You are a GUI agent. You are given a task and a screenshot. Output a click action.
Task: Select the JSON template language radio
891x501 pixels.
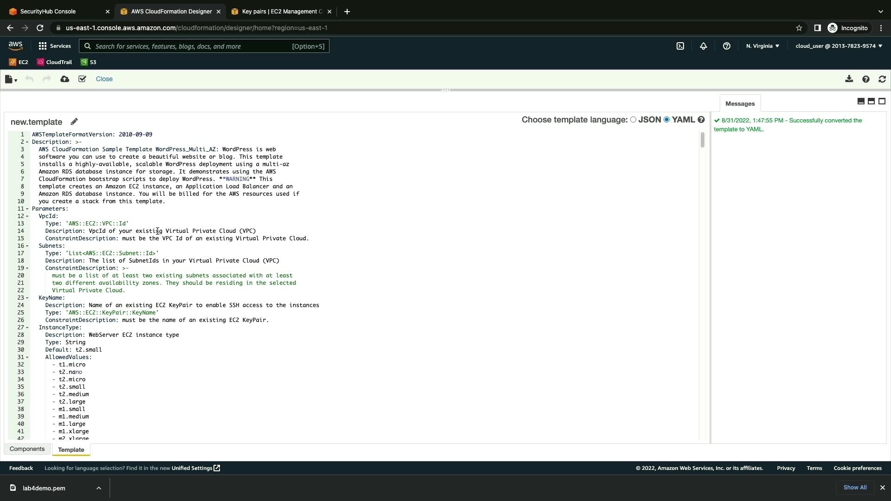(633, 120)
